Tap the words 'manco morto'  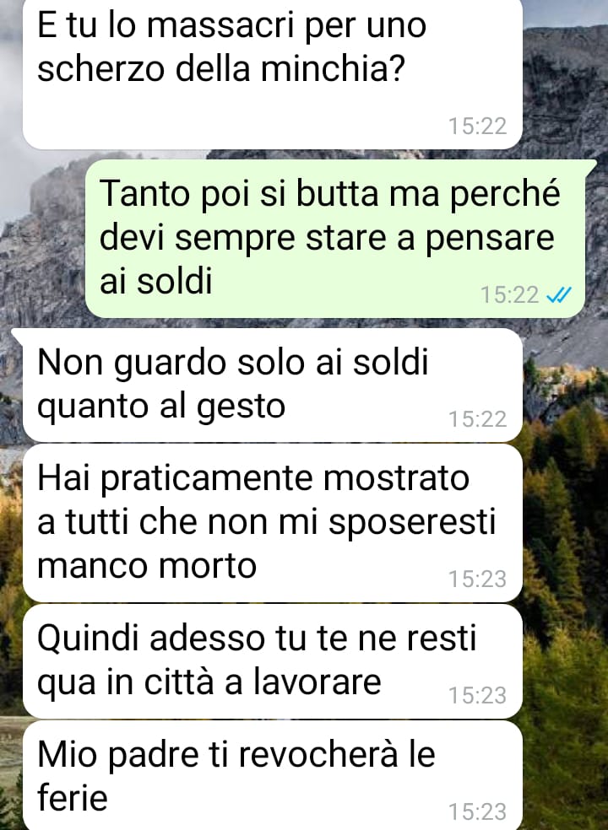[x=147, y=565]
